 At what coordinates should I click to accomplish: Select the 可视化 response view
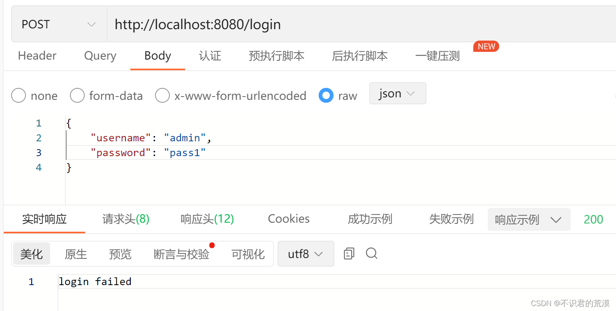click(248, 254)
